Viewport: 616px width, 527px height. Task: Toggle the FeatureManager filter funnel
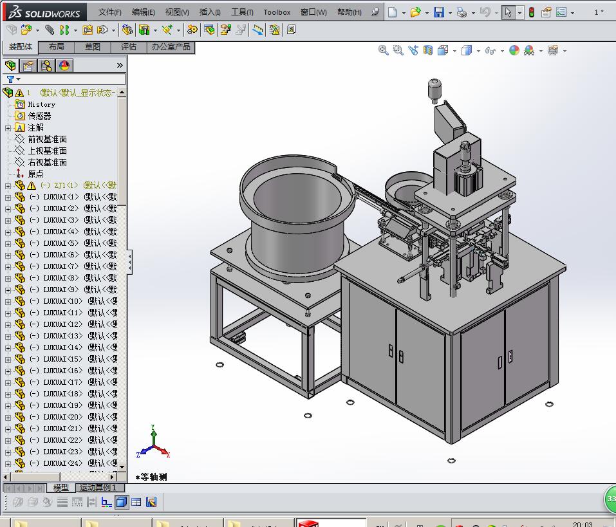coord(11,79)
